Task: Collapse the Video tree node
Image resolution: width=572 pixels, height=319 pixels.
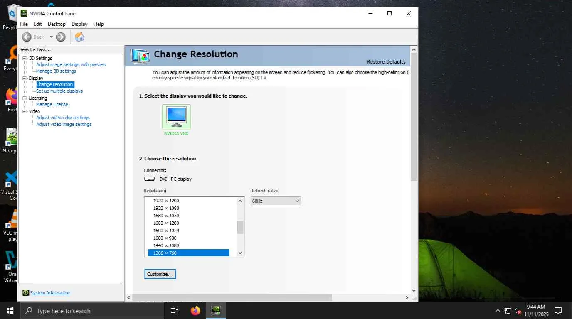Action: coord(25,111)
